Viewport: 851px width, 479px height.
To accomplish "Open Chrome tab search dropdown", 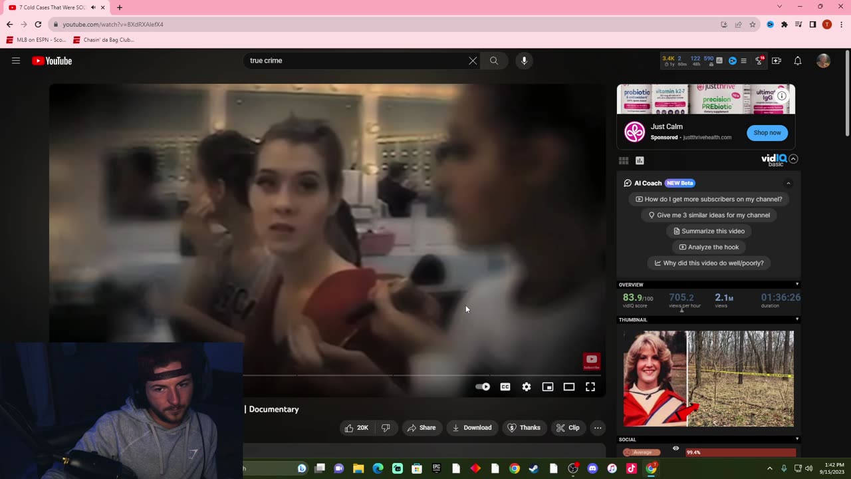I will (x=779, y=7).
